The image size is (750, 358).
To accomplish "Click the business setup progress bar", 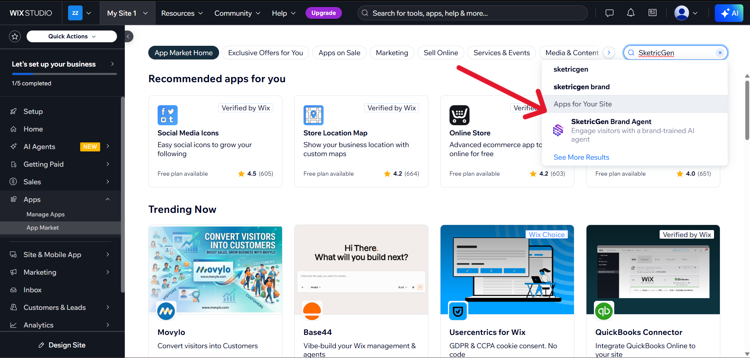I will [64, 74].
